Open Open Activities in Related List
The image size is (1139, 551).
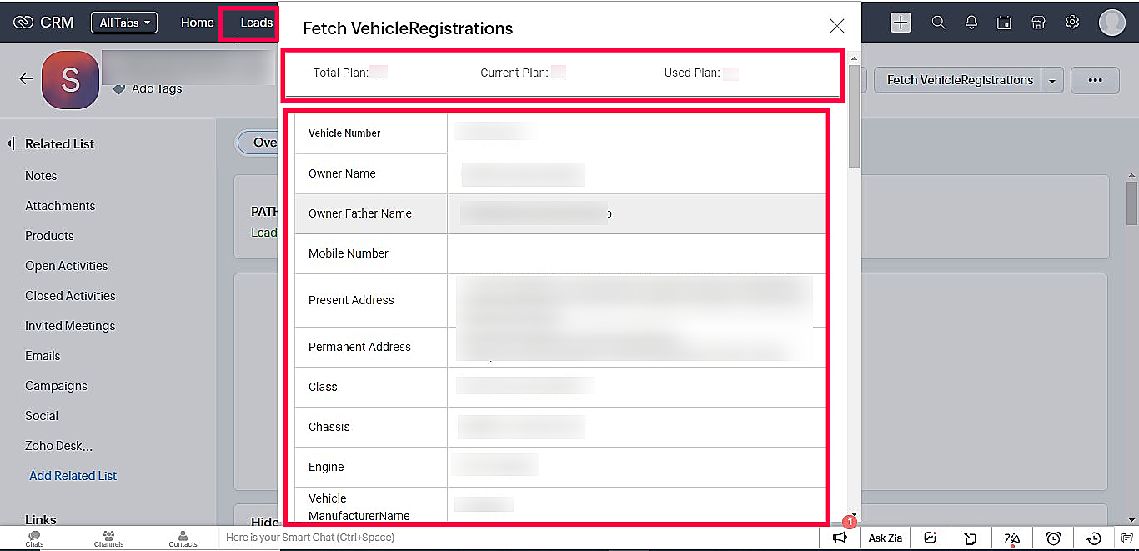coord(67,266)
